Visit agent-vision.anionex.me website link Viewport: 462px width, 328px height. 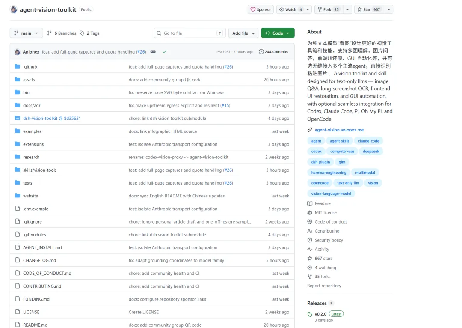click(x=339, y=130)
